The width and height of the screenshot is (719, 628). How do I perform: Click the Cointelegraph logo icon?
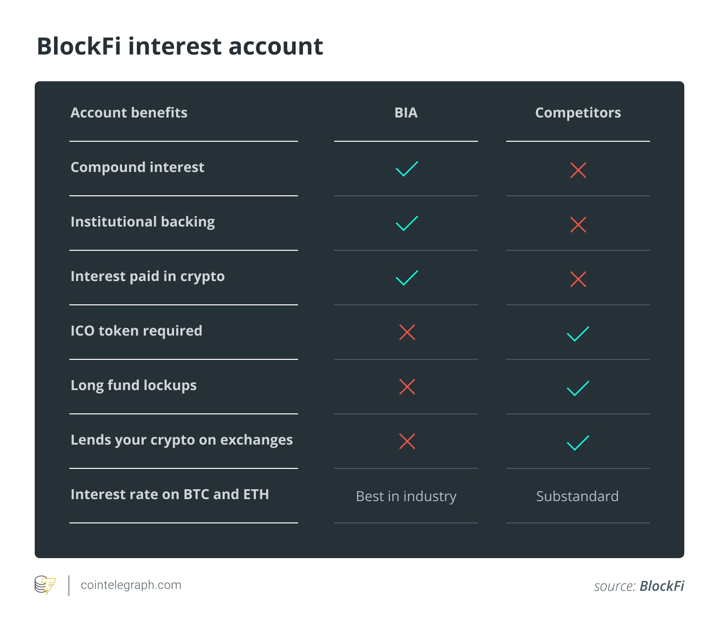(45, 585)
